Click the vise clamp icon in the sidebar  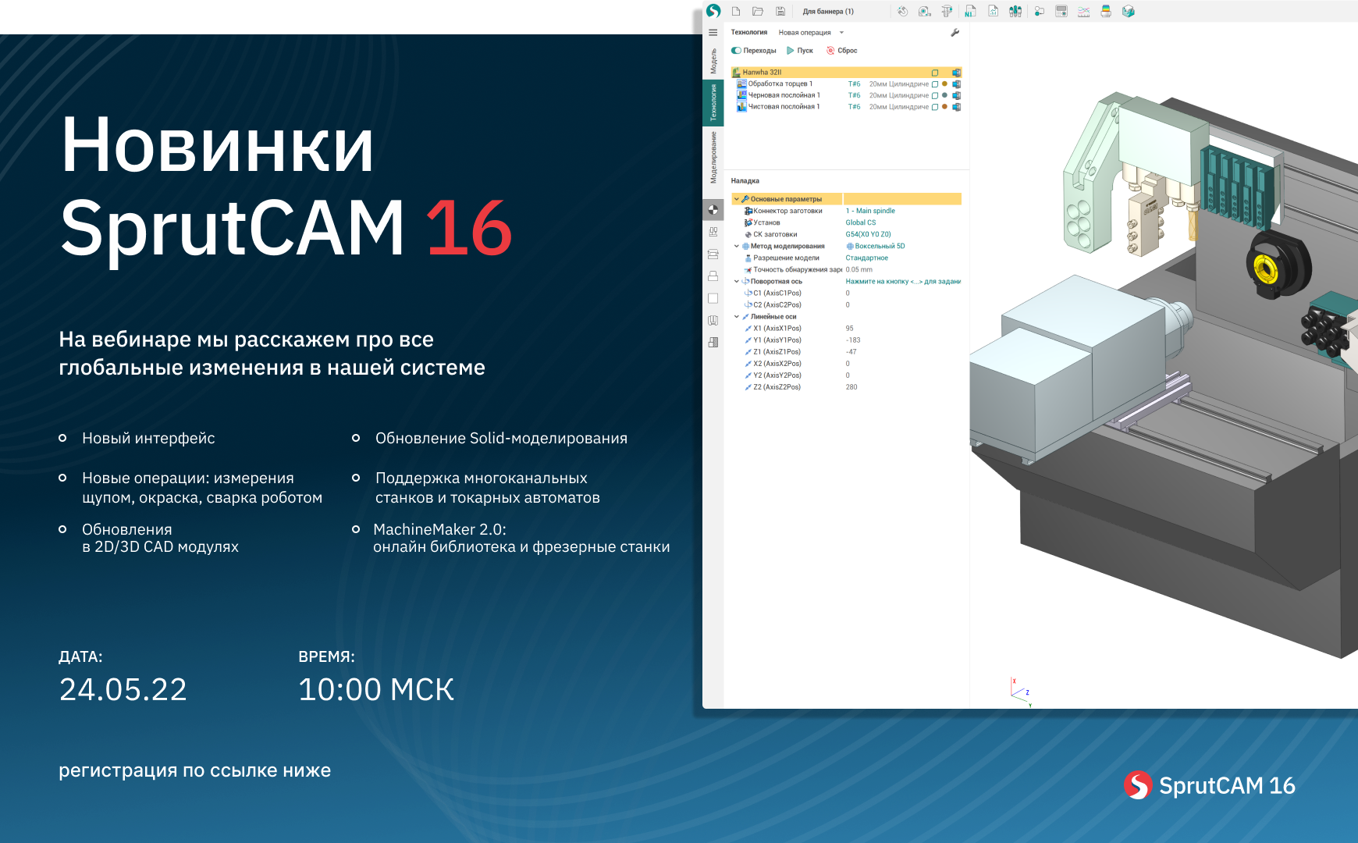point(713,254)
